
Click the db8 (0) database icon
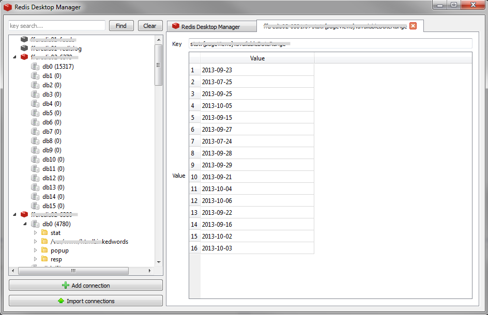coord(35,141)
